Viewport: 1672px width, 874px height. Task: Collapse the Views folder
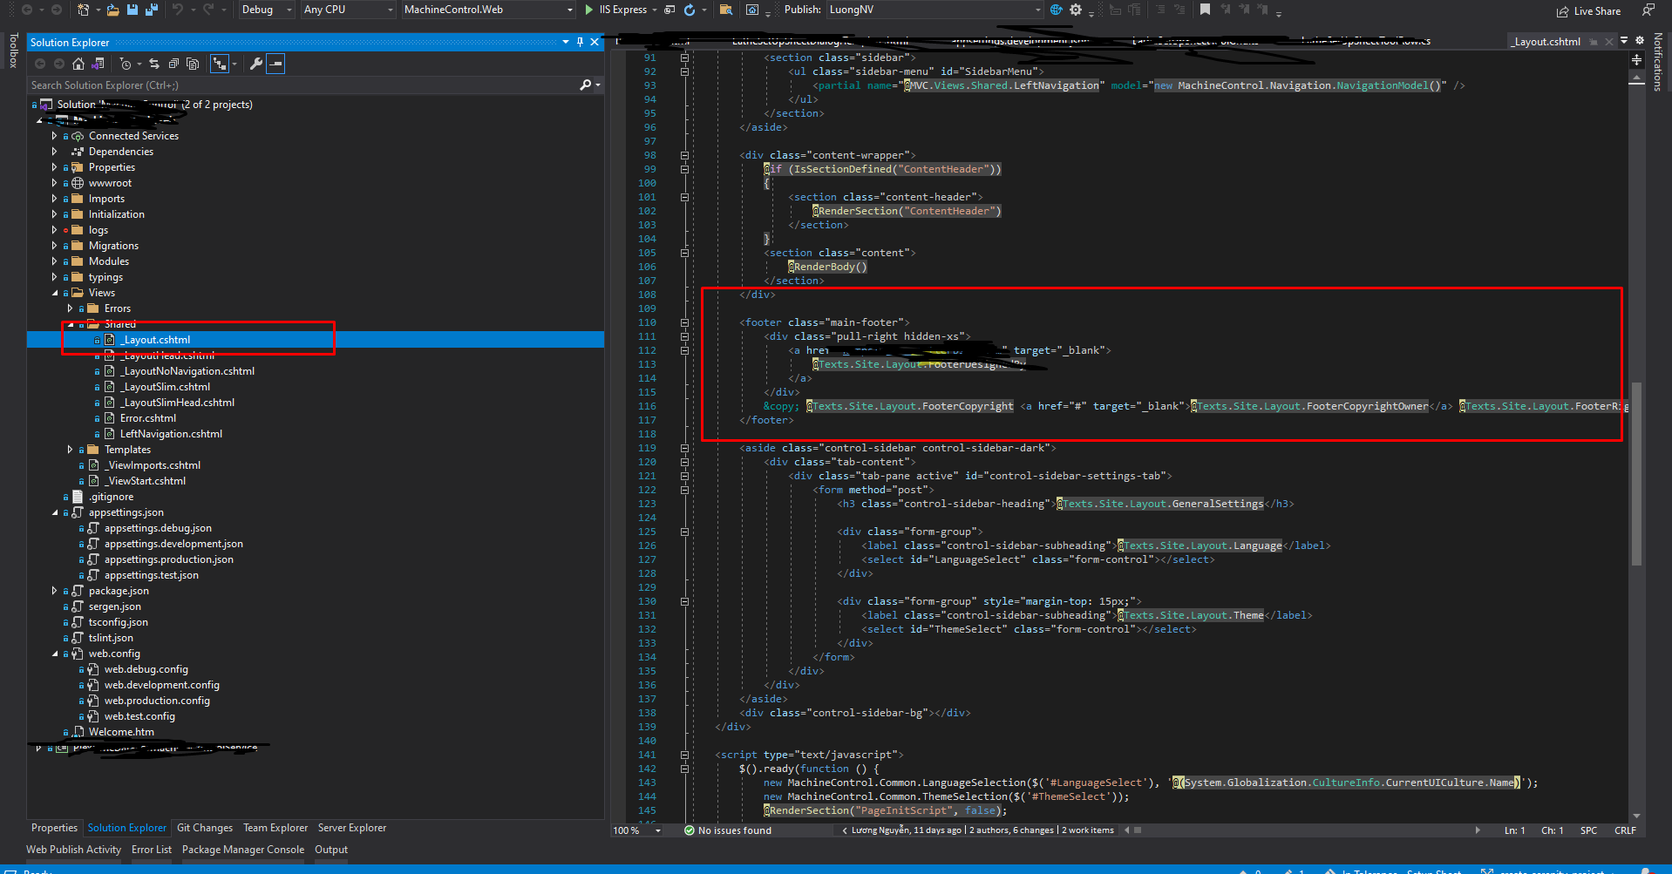[x=54, y=293]
